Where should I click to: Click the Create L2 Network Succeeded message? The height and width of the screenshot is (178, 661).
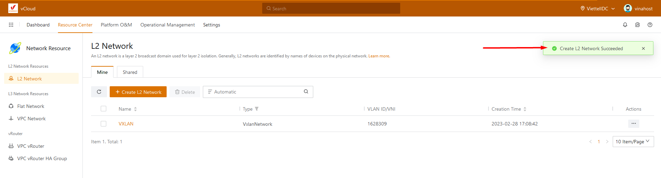coord(591,48)
